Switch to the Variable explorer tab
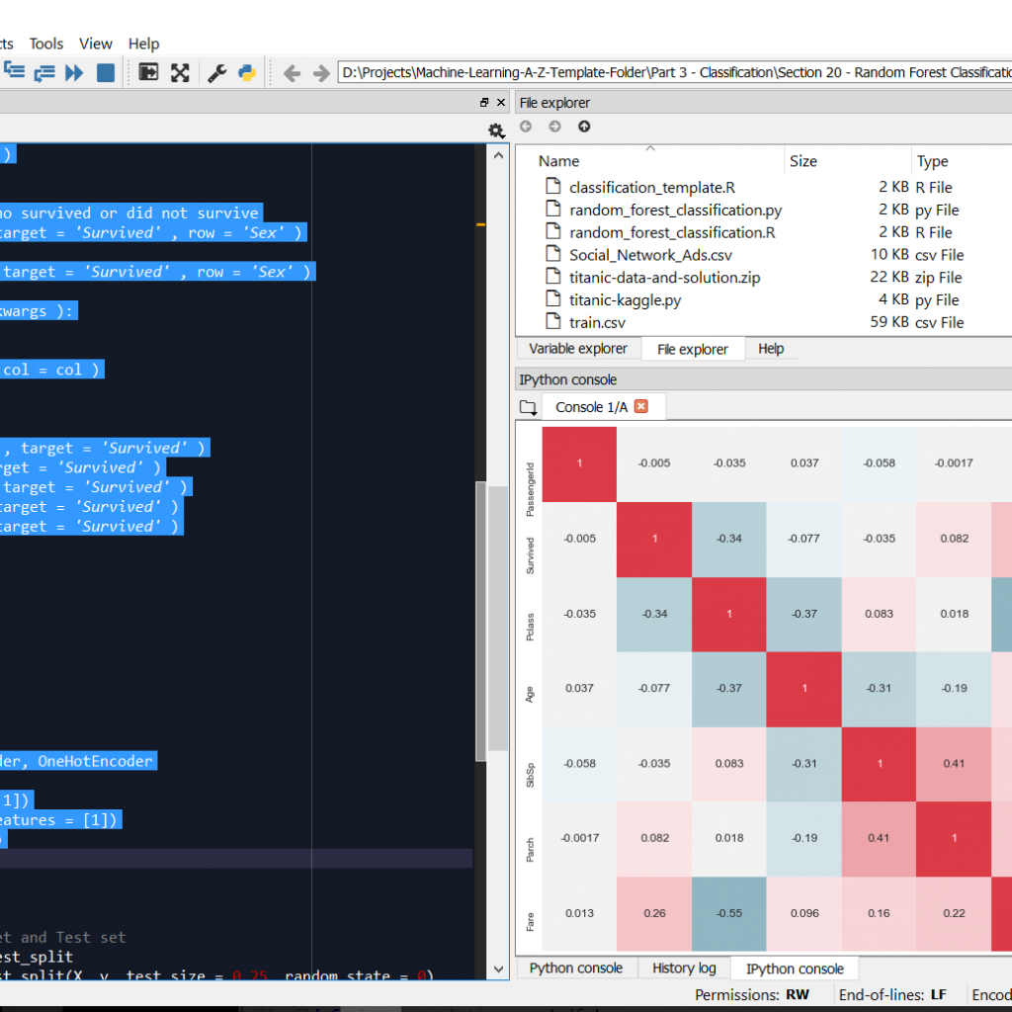The width and height of the screenshot is (1012, 1012). (x=578, y=349)
